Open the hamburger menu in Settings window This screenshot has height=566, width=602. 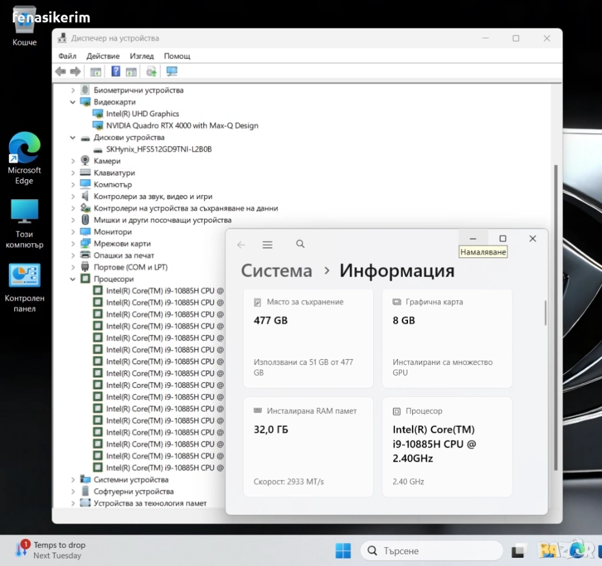coord(267,245)
